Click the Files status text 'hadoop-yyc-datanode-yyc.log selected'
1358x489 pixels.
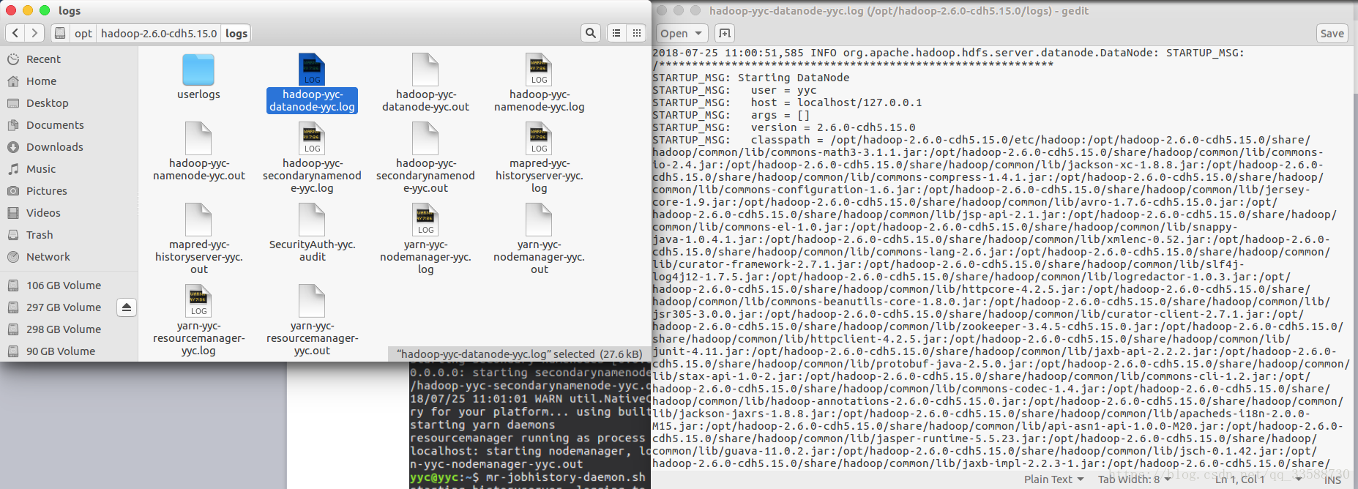(519, 354)
